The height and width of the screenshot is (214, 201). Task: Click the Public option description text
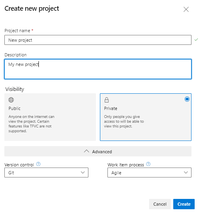[31, 124]
